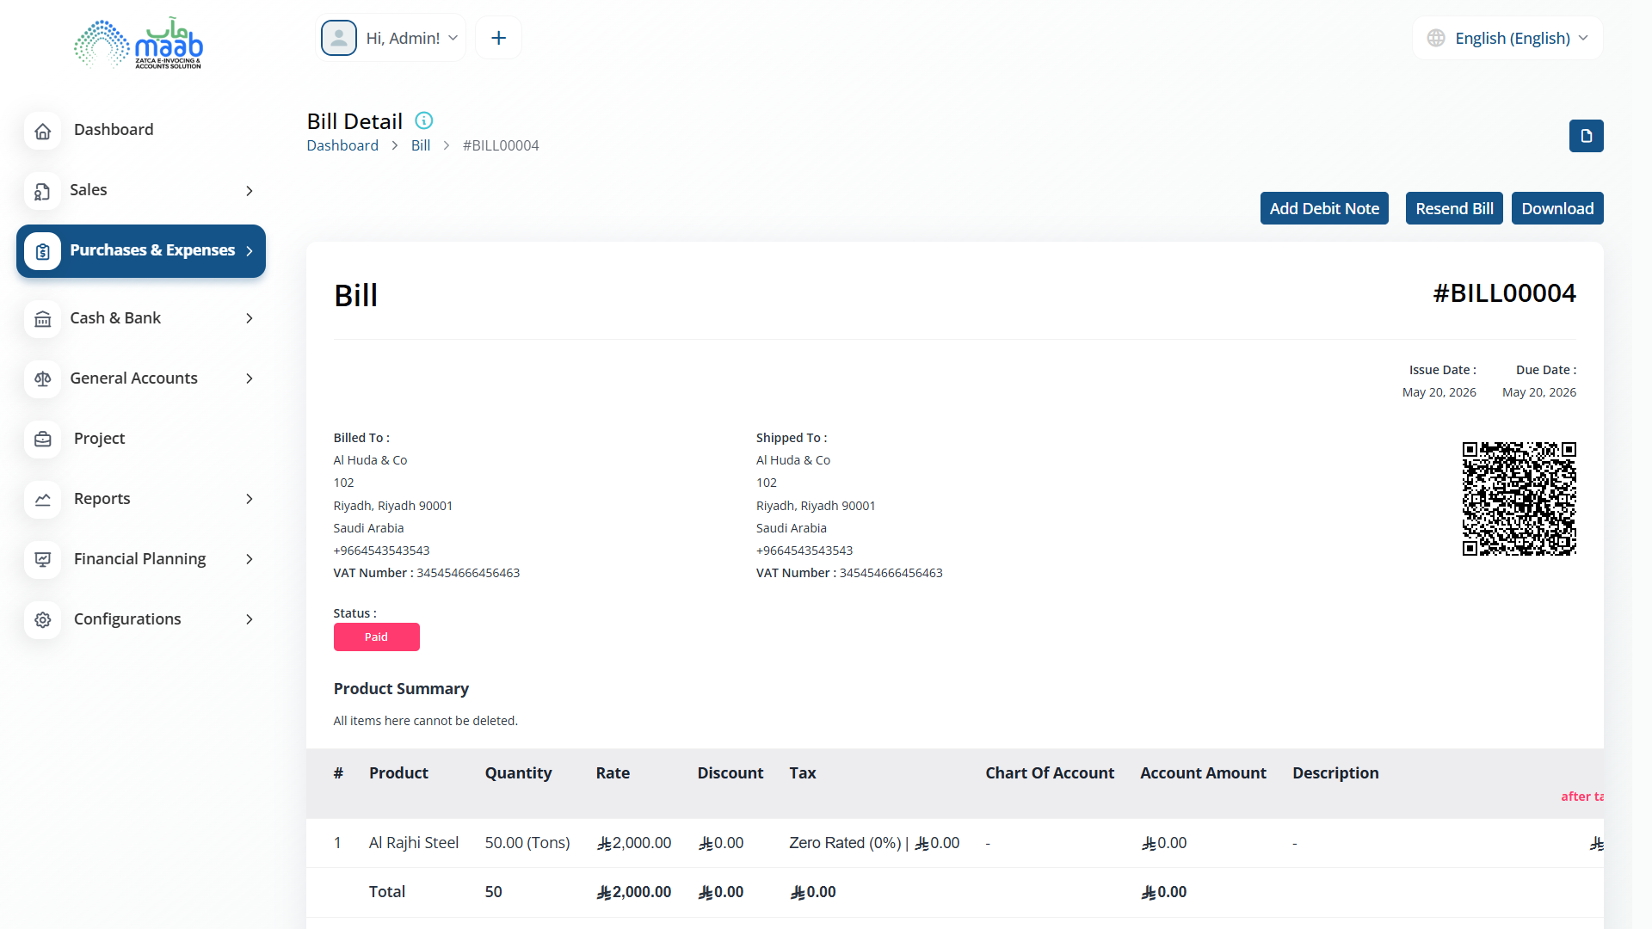This screenshot has width=1652, height=929.
Task: Follow the Dashboard breadcrumb link
Action: pos(342,145)
